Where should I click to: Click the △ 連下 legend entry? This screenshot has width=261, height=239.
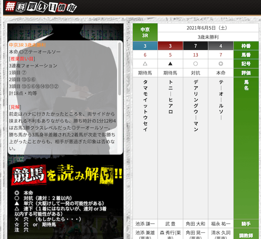coord(60,211)
